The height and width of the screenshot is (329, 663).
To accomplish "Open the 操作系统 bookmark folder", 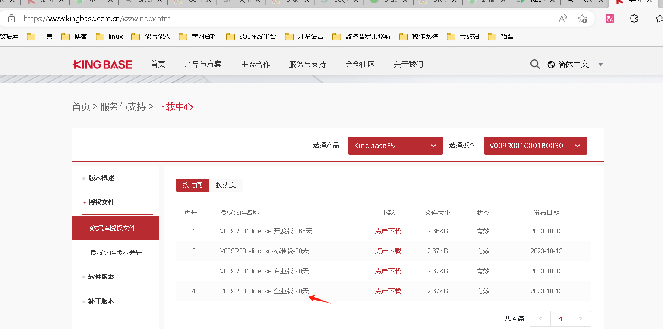I will (419, 37).
